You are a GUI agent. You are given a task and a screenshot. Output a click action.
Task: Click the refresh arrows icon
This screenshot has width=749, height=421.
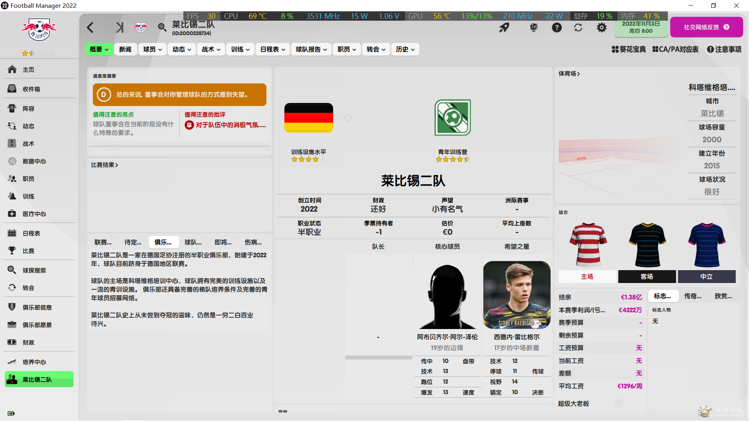[578, 27]
